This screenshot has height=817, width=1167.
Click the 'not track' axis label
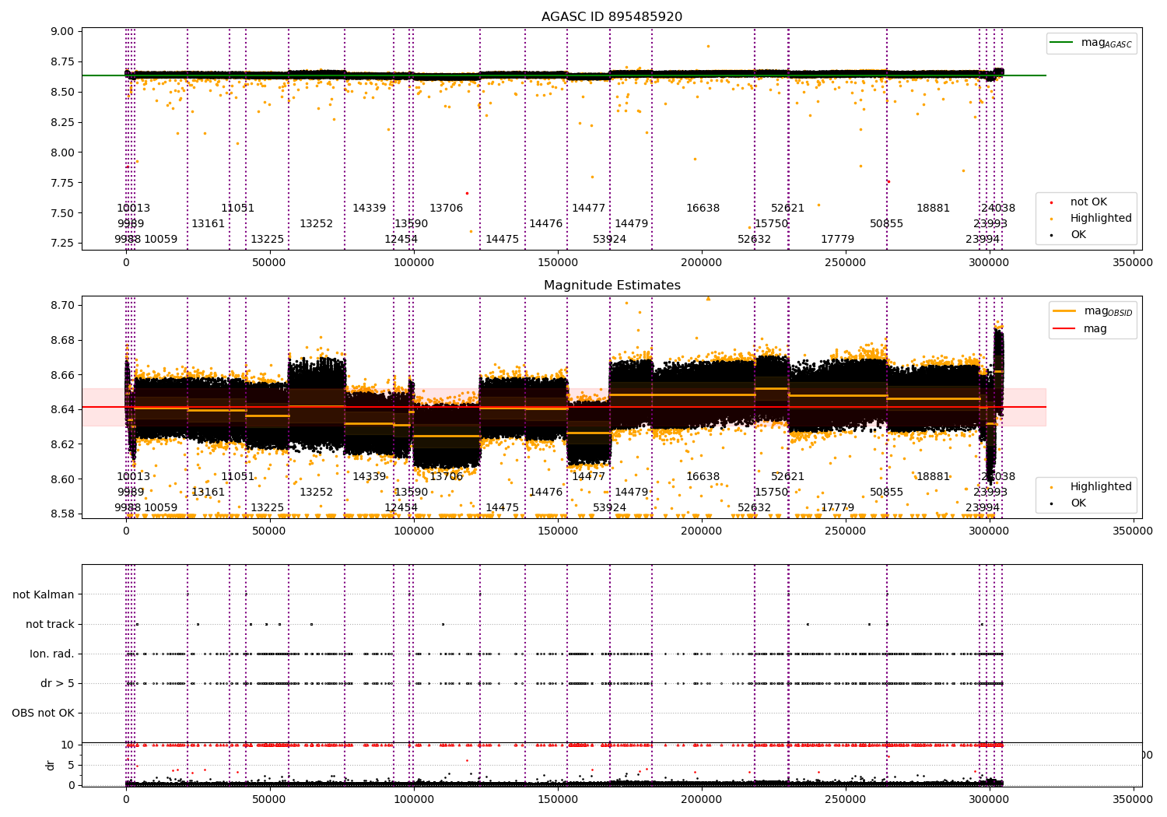[50, 624]
